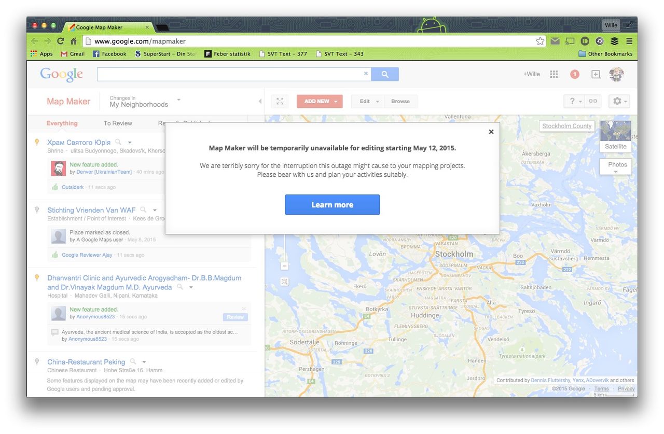Open the Other Bookmarks folder
Screen dimensions: 664x434
coord(605,53)
